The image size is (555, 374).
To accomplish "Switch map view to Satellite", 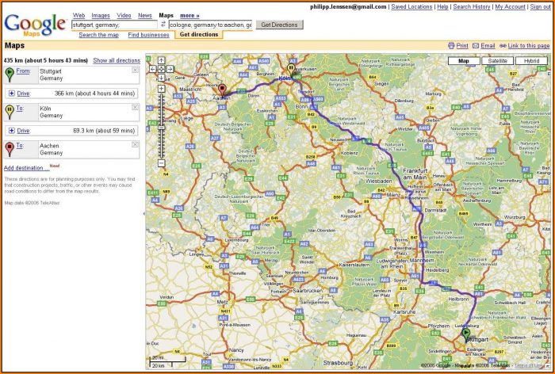I will coord(497,60).
